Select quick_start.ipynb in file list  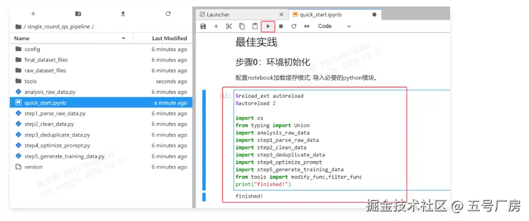click(101, 102)
